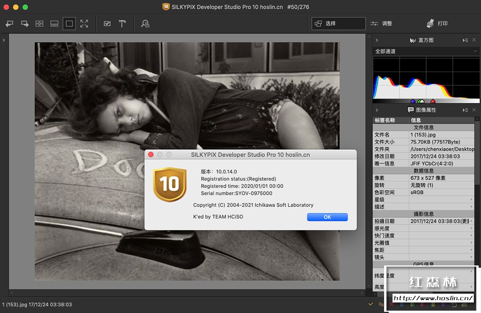The width and height of the screenshot is (481, 313).
Task: Enter full screen preview mode
Action: [84, 24]
